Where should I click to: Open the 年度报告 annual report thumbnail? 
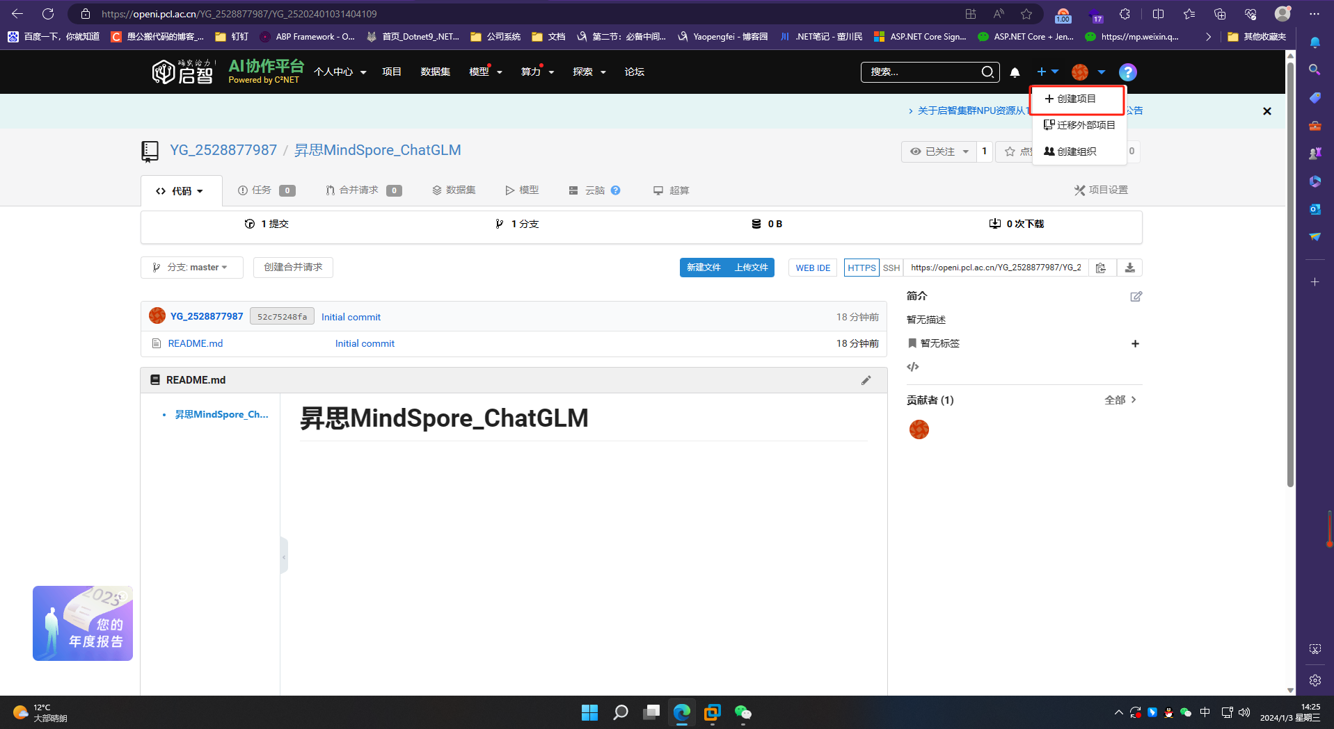click(83, 623)
